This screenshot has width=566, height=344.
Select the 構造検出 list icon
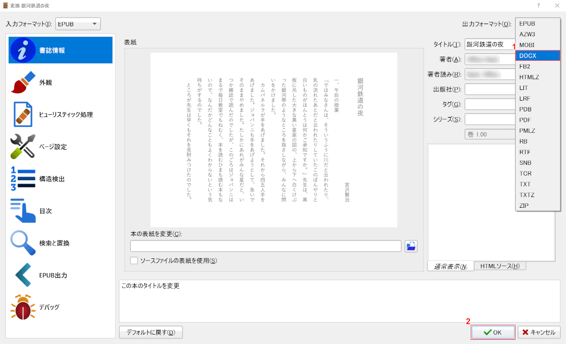tap(23, 179)
